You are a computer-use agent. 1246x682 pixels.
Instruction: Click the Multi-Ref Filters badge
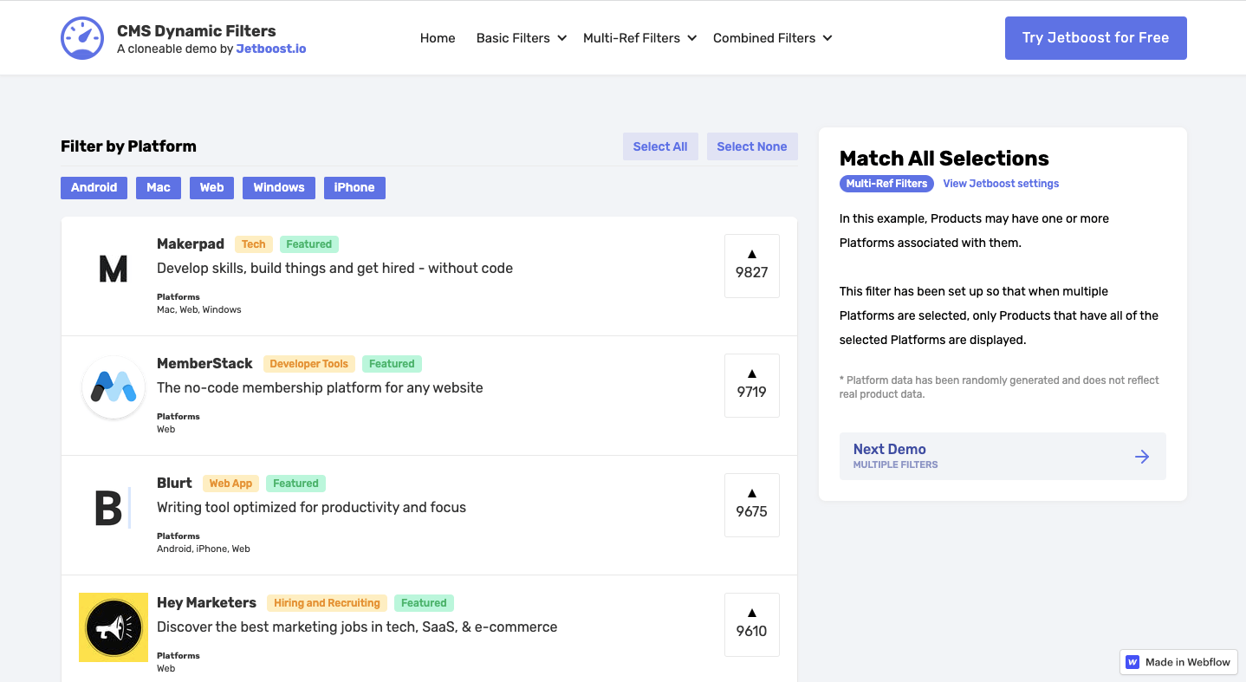click(886, 184)
